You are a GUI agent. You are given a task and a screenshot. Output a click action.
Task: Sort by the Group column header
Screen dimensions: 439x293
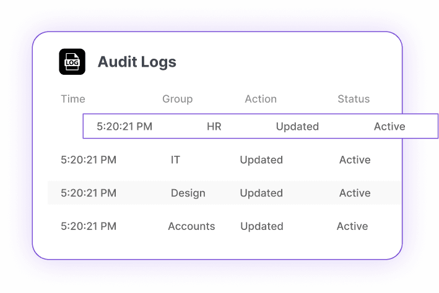(x=177, y=99)
